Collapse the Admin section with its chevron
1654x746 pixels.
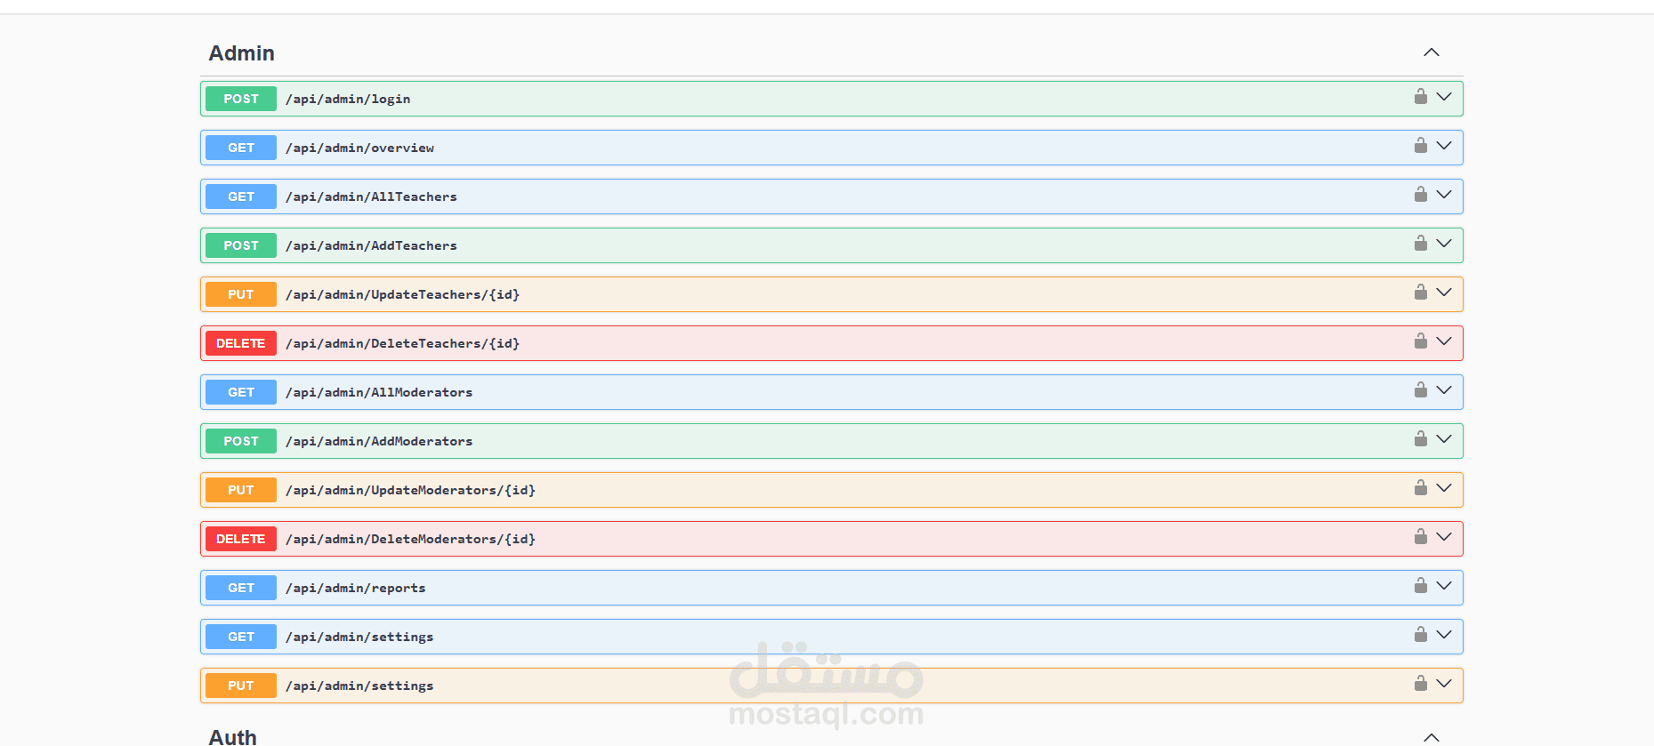coord(1432,52)
